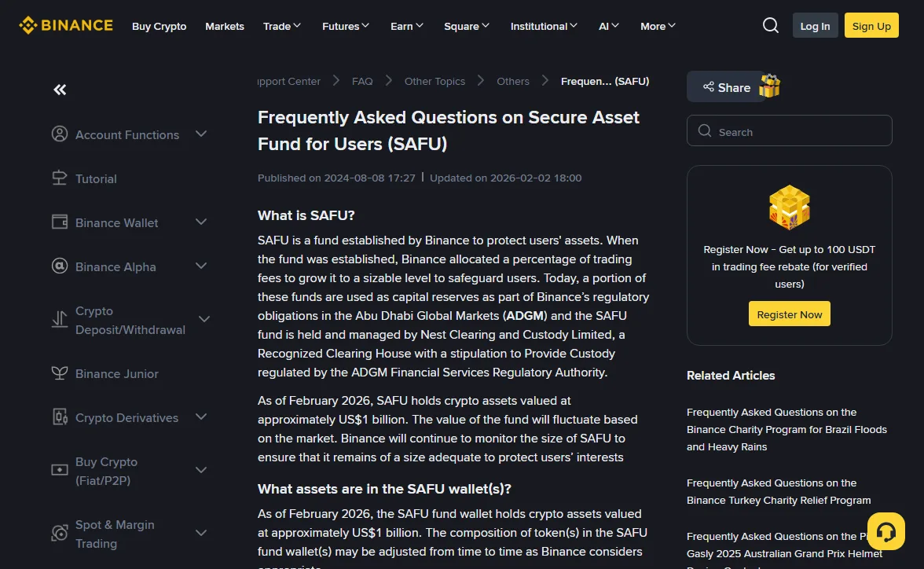Open the Institutional dropdown menu
Screen dimensions: 924x569
tap(544, 26)
